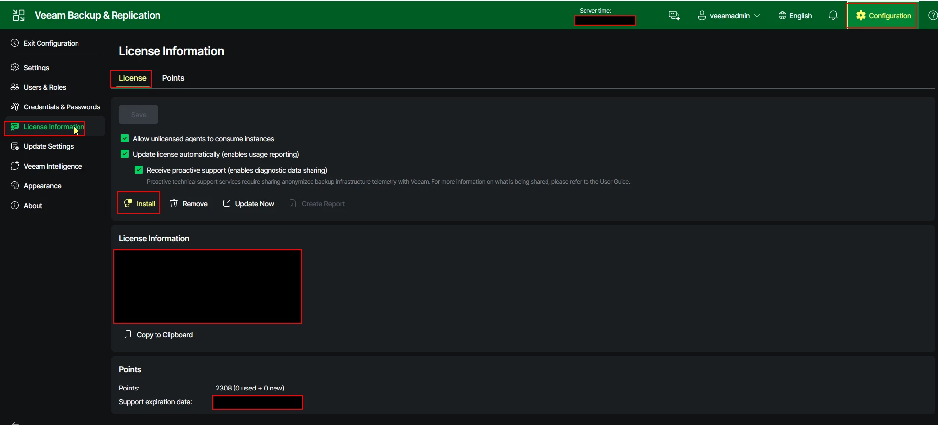Screen dimensions: 938x425
Task: Toggle Update license automatically checkbox
Action: pyautogui.click(x=125, y=154)
